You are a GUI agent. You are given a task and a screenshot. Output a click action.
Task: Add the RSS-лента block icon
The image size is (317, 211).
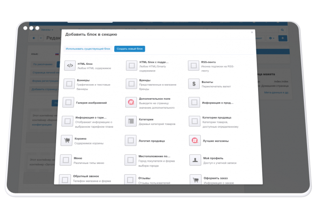pos(193,66)
